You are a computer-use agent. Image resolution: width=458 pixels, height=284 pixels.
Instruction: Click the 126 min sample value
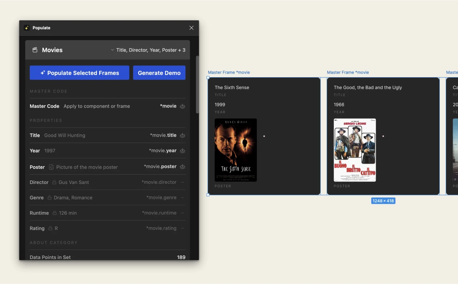click(x=68, y=213)
